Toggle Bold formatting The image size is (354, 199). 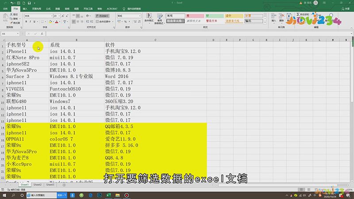click(x=26, y=22)
